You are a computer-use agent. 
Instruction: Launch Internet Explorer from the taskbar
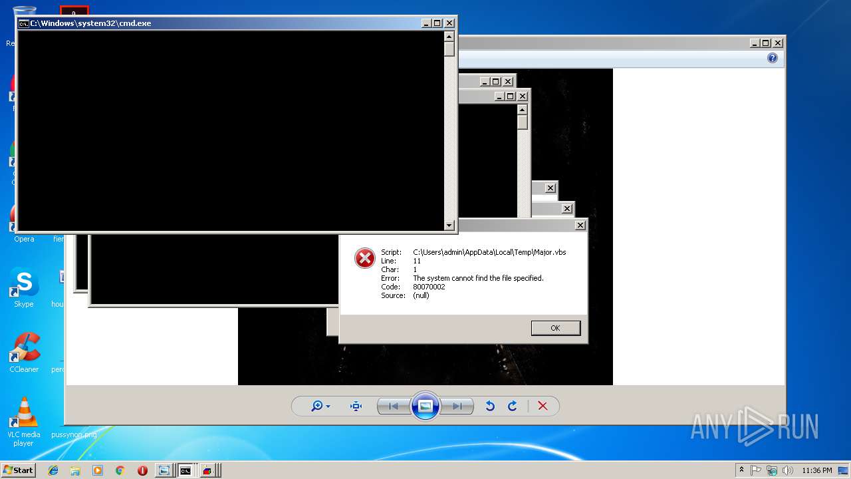(x=53, y=470)
